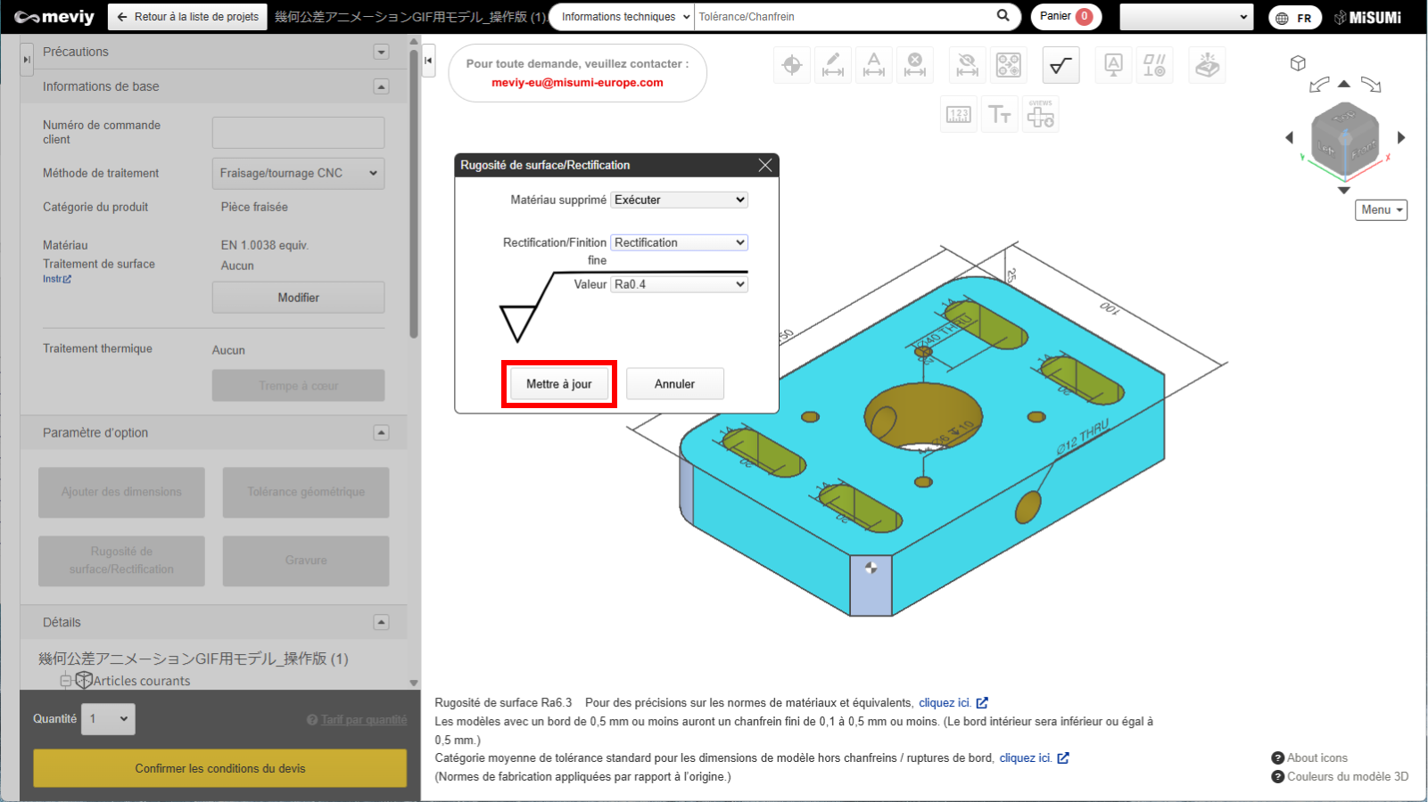The height and width of the screenshot is (802, 1428).
Task: Click the text size Tt icon
Action: click(1000, 115)
